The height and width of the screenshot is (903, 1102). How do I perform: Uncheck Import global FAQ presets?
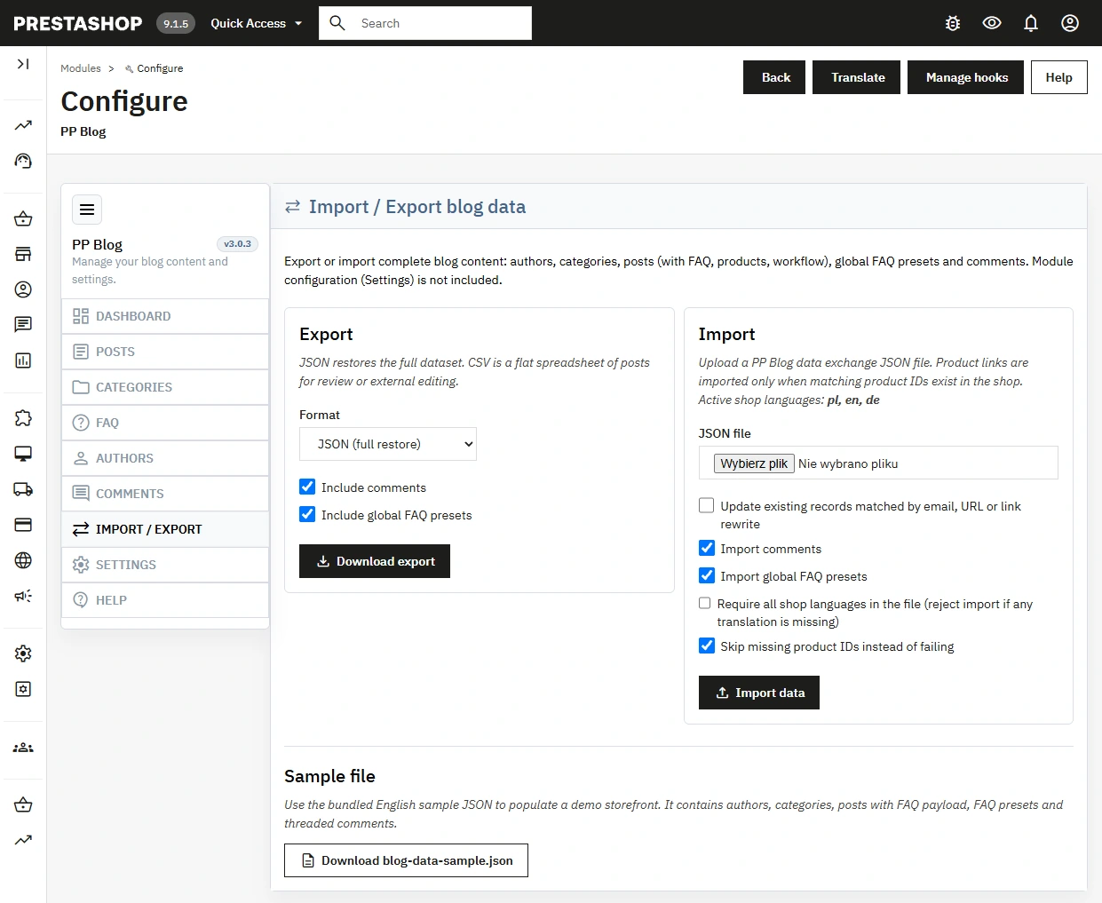tap(707, 575)
